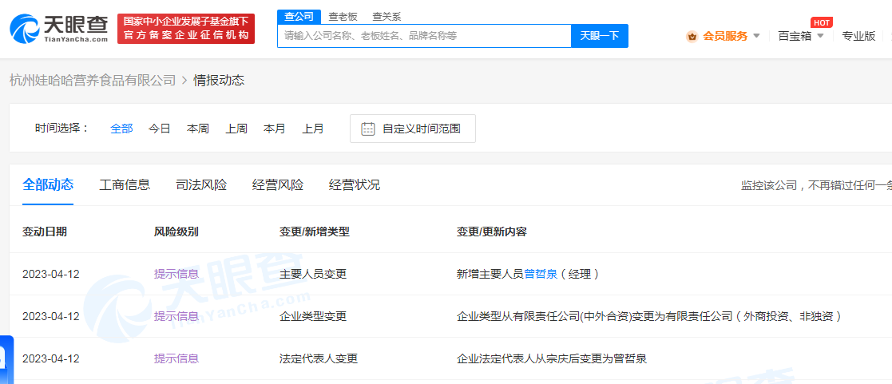
Task: Filter time by 本月
Action: pyautogui.click(x=274, y=129)
